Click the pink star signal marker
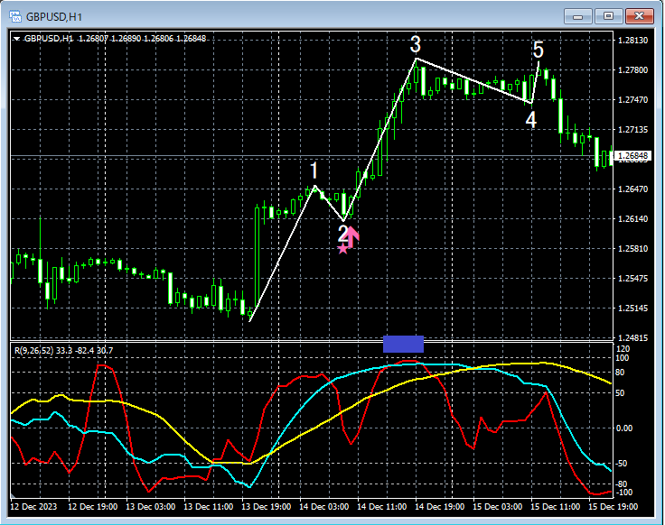This screenshot has width=665, height=525. tap(342, 249)
